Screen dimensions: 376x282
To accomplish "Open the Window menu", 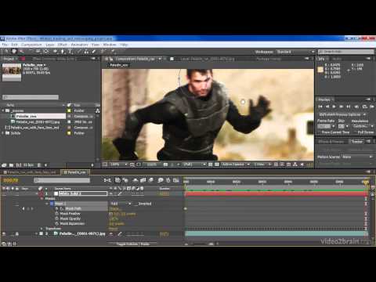I will 110,45.
